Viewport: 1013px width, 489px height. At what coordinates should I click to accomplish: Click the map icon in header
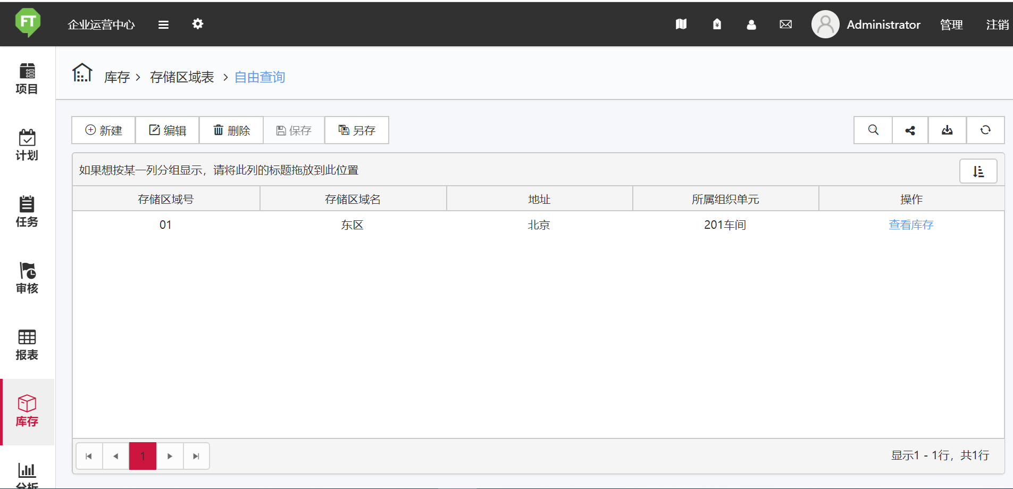click(x=681, y=24)
